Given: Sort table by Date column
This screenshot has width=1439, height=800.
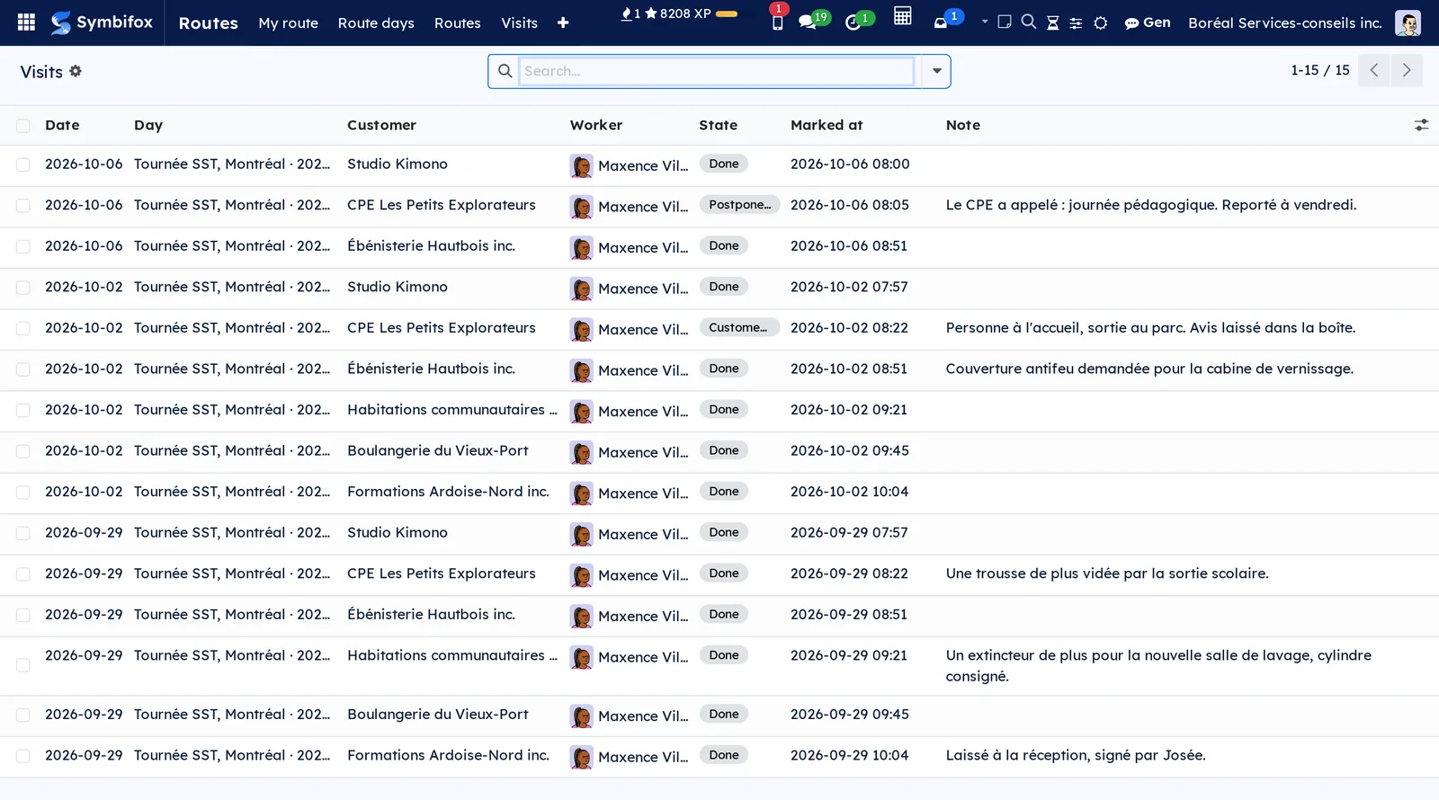Looking at the screenshot, I should tap(62, 125).
